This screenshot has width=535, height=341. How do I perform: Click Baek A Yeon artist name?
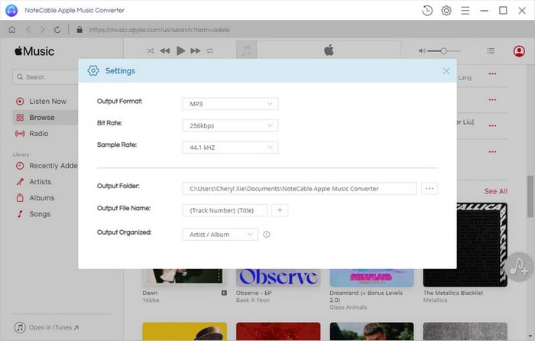coord(252,300)
